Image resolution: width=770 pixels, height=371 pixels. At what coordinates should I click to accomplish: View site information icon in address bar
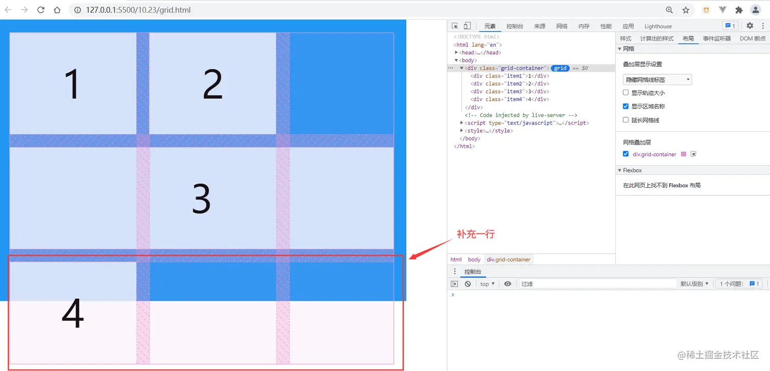coord(77,10)
